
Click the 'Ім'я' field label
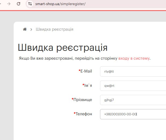pyautogui.click(x=88, y=85)
